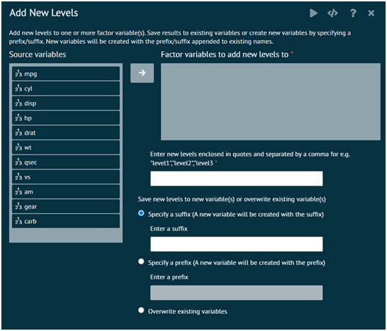Select the hp variable item
Viewport: 387px width, 331px height.
pyautogui.click(x=66, y=118)
